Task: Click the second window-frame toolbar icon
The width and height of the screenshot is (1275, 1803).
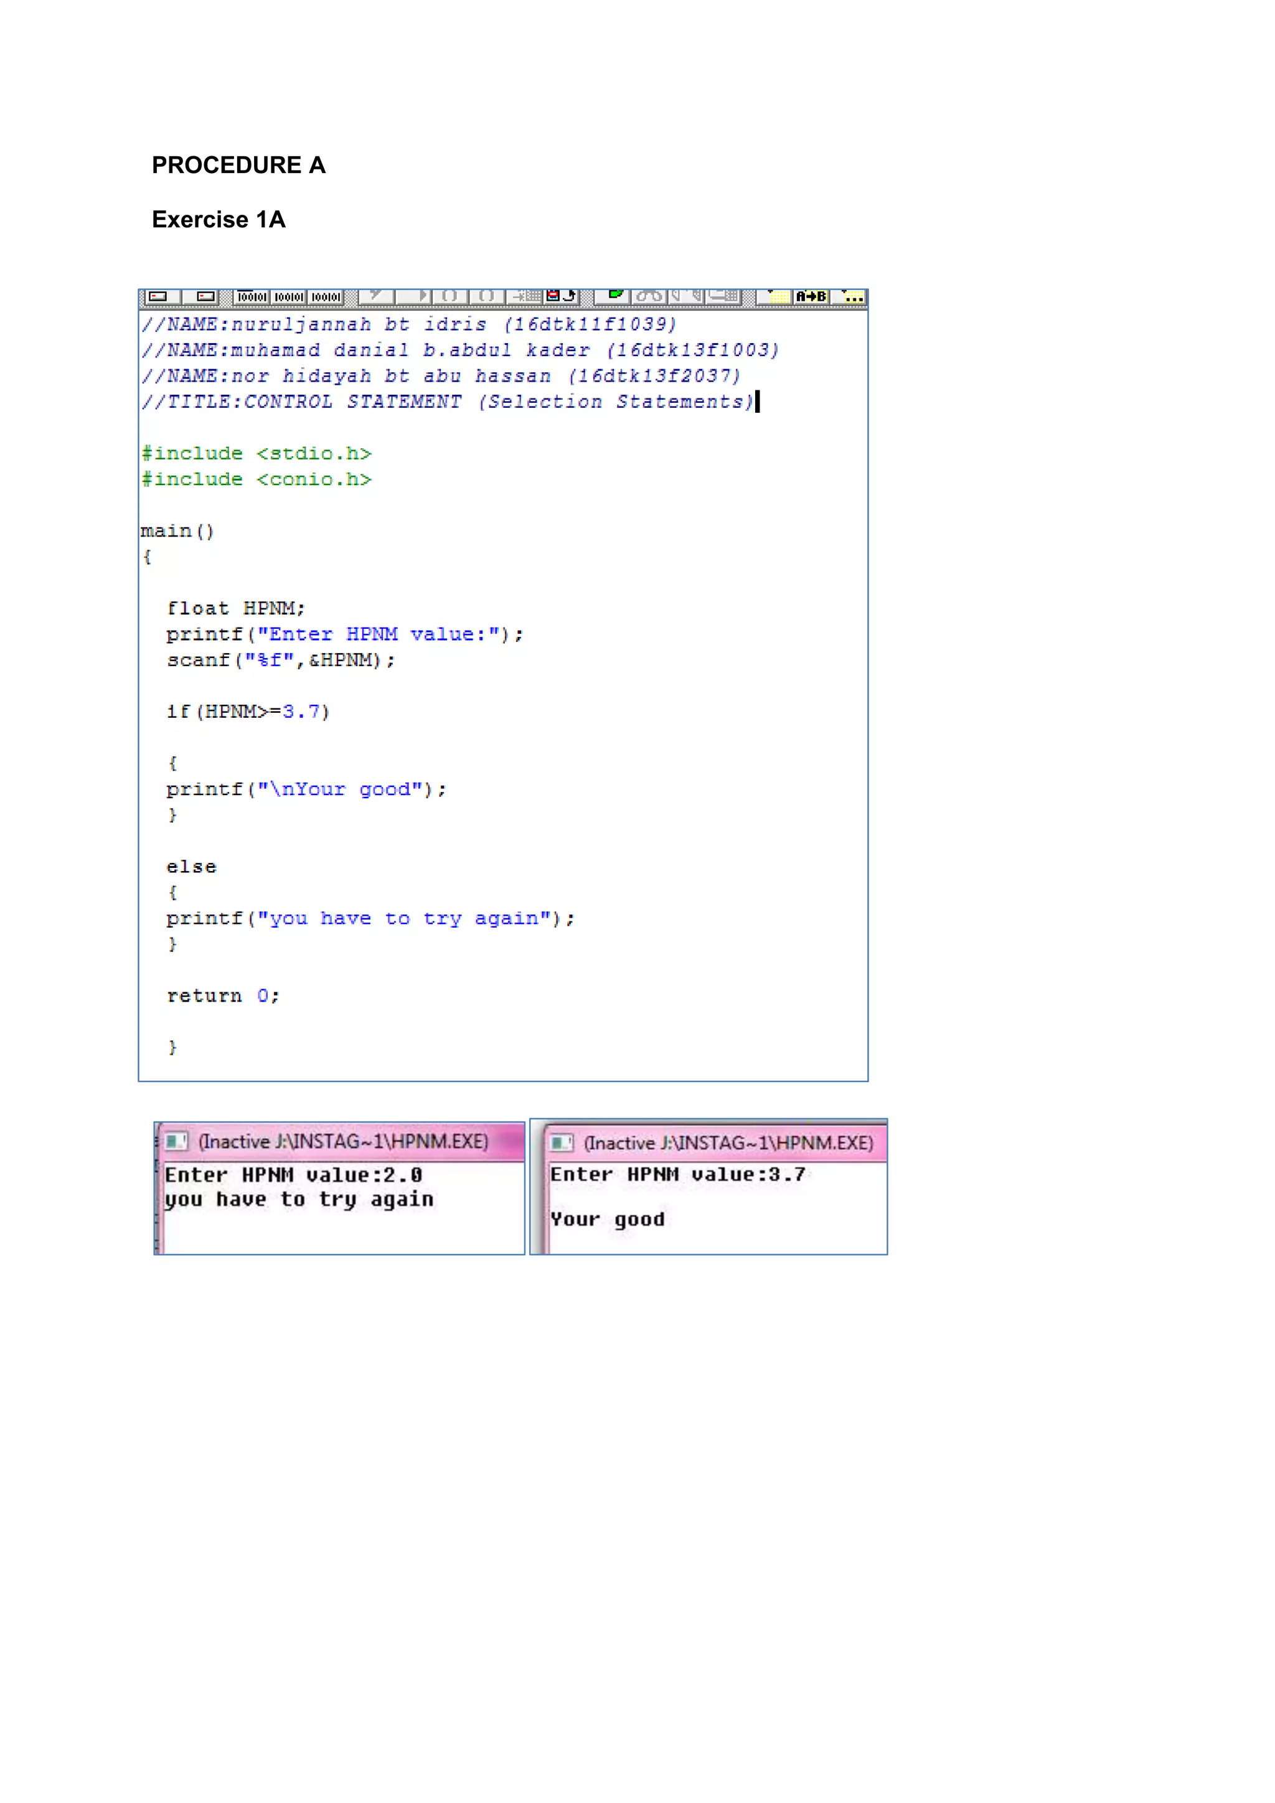Action: point(205,296)
